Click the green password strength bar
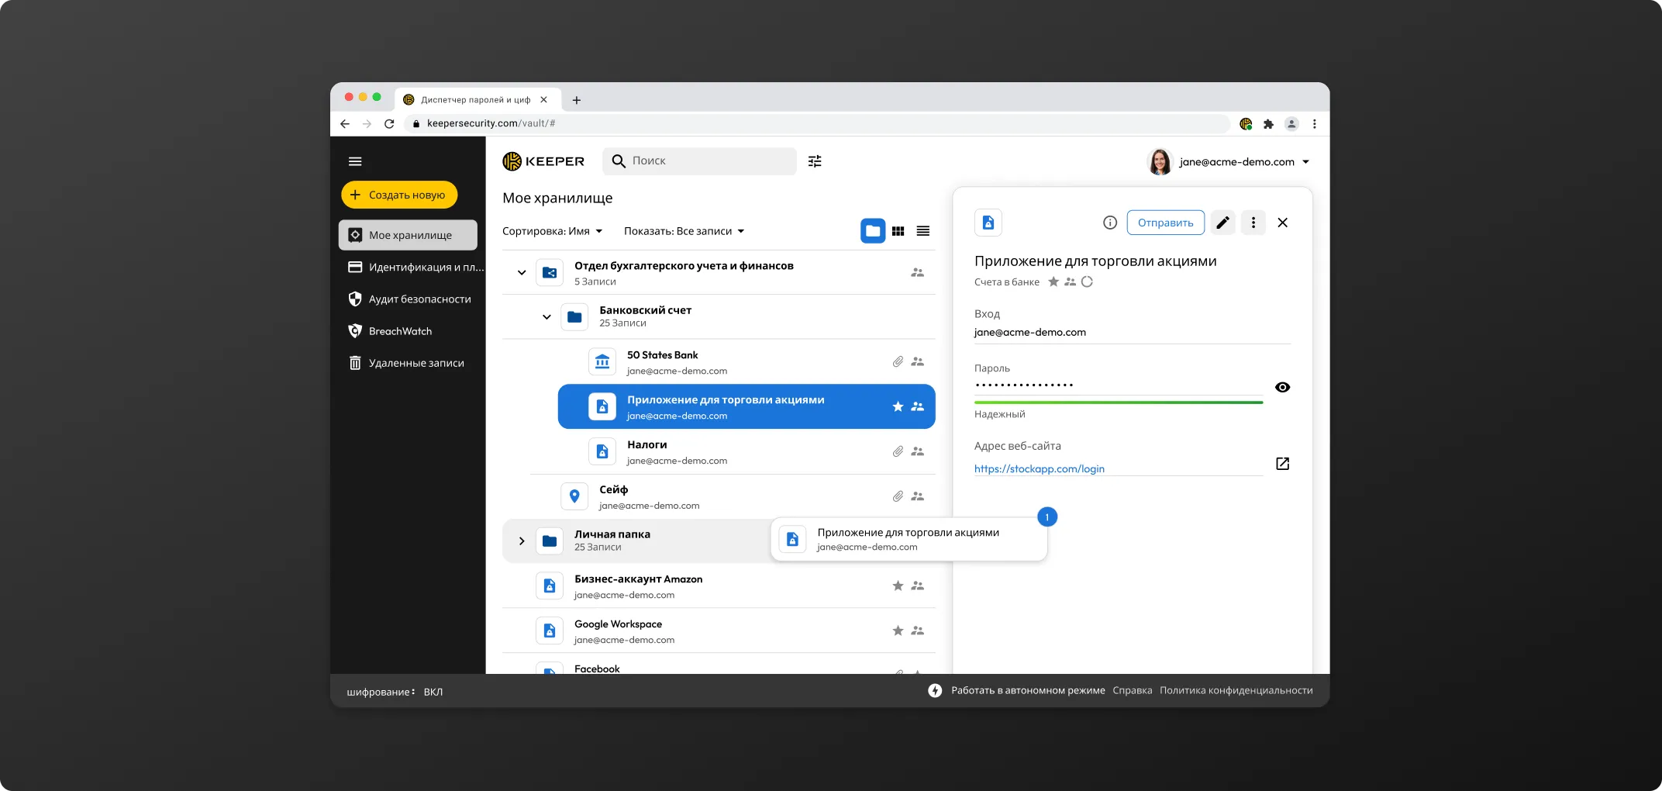The width and height of the screenshot is (1662, 791). pyautogui.click(x=1119, y=402)
